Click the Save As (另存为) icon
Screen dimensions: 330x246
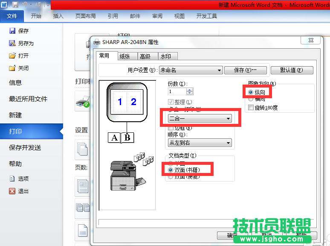[12, 43]
